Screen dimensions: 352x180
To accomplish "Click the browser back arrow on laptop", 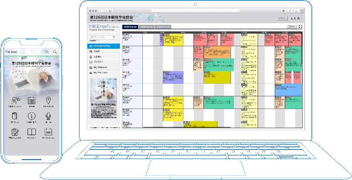I will click(100, 11).
